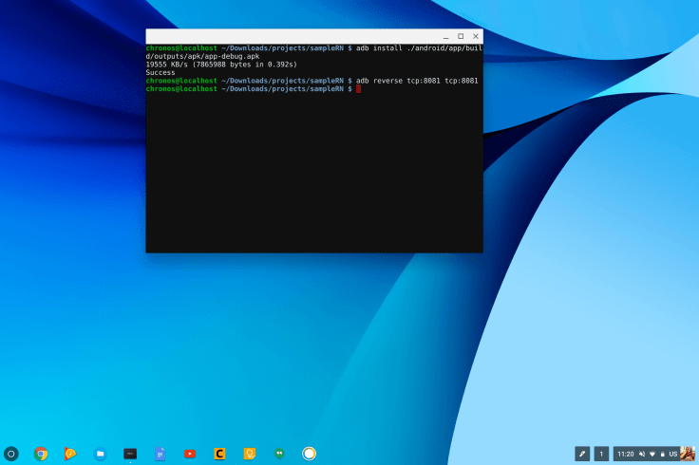Open the Files app on shelf
This screenshot has height=465, width=699.
pyautogui.click(x=100, y=454)
